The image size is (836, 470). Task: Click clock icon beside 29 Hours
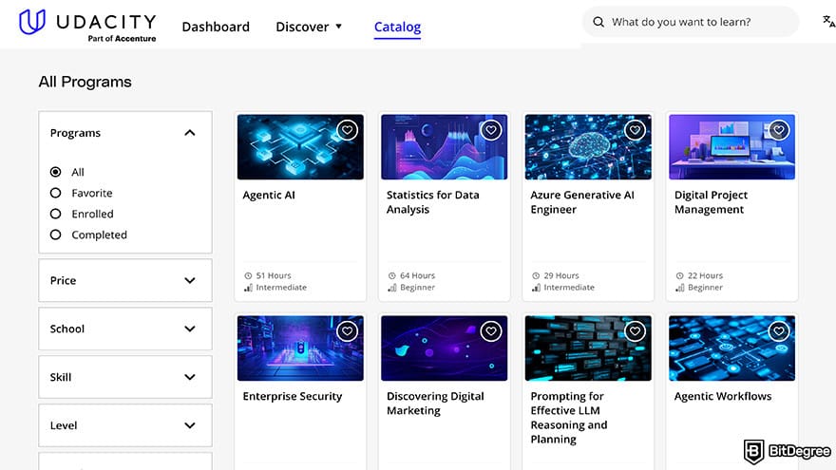[x=536, y=276]
